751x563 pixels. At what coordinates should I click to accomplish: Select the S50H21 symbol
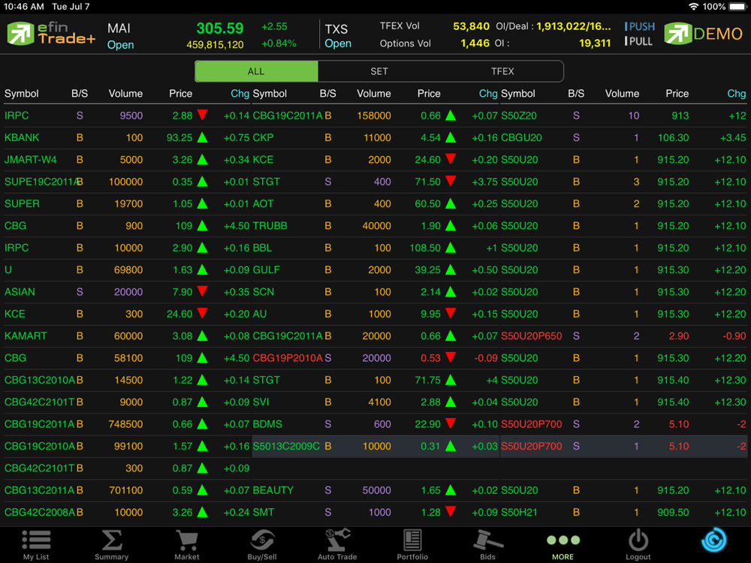point(519,512)
